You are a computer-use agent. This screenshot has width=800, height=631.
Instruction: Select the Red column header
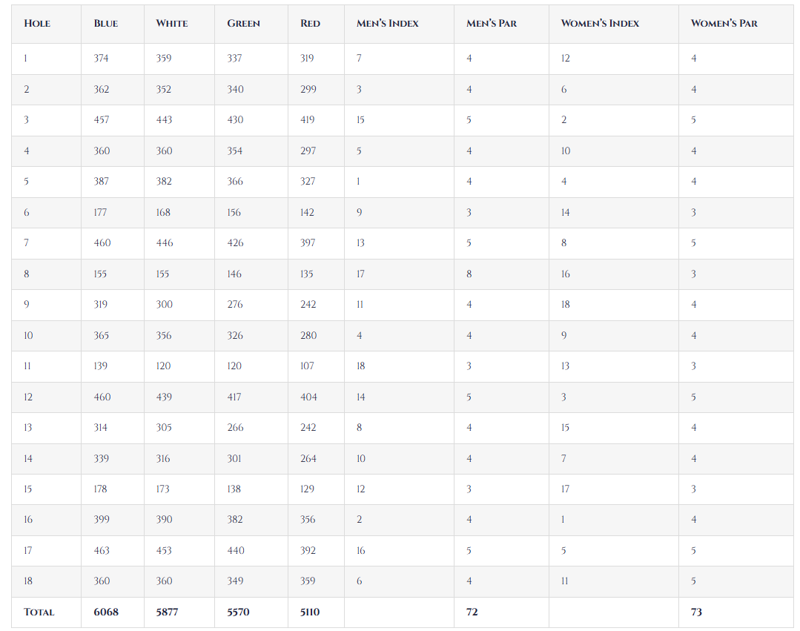click(x=311, y=24)
